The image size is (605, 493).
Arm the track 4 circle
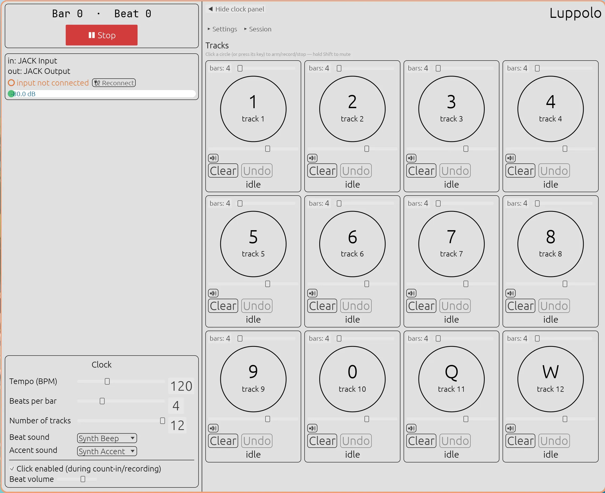pyautogui.click(x=550, y=109)
